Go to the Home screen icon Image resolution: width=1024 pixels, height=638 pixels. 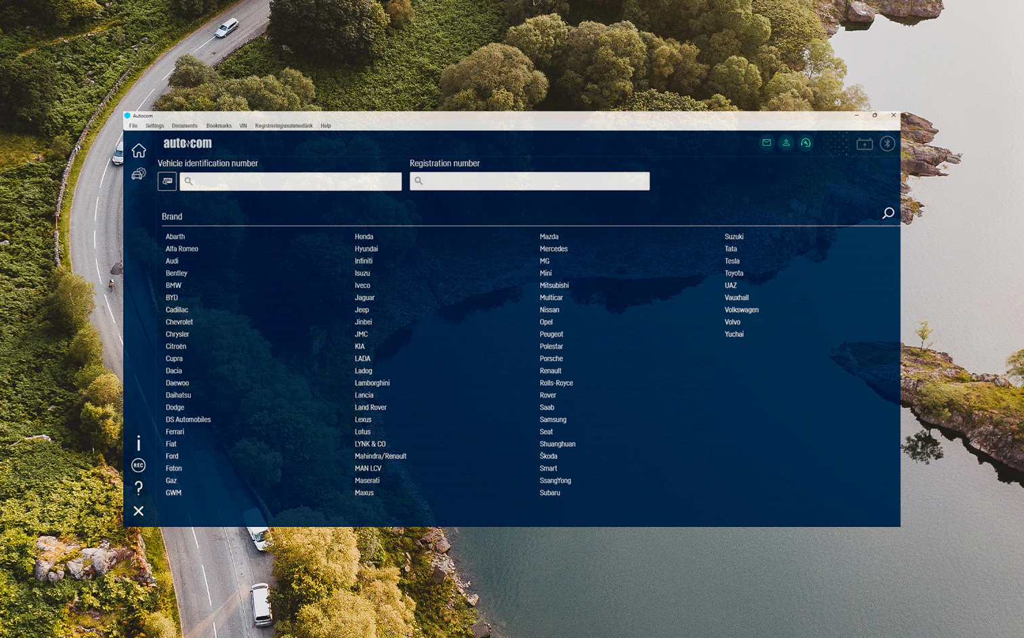tap(139, 150)
